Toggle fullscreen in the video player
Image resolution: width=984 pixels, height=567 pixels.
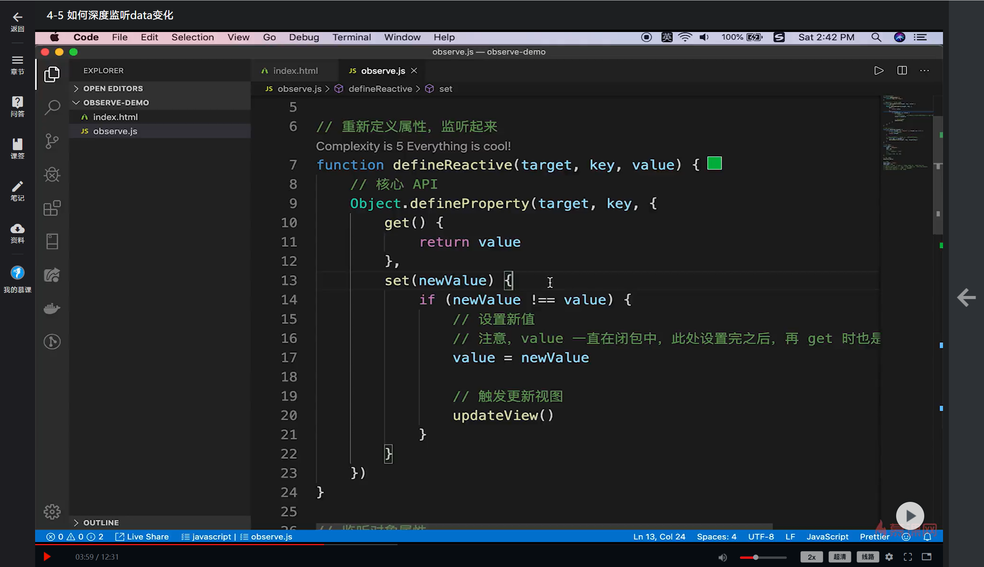coord(908,557)
